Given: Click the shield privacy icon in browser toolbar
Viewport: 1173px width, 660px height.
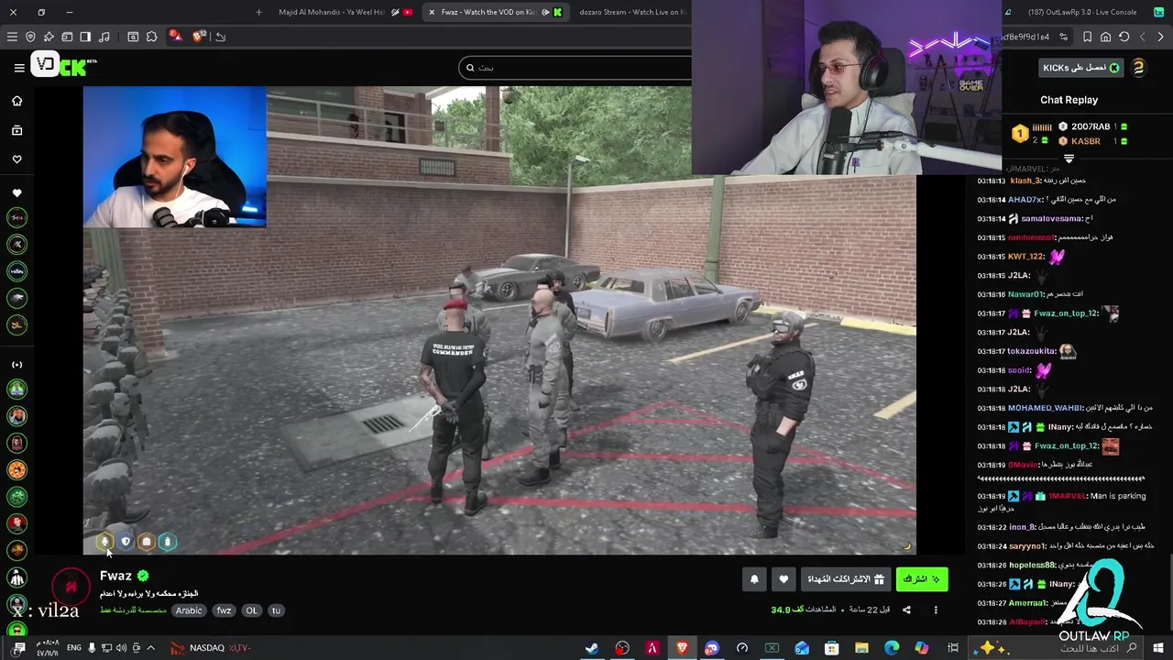Looking at the screenshot, I should click(30, 37).
